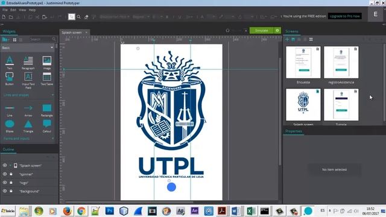
Task: Toggle the lock on "Background" layer
Action: coord(11,191)
